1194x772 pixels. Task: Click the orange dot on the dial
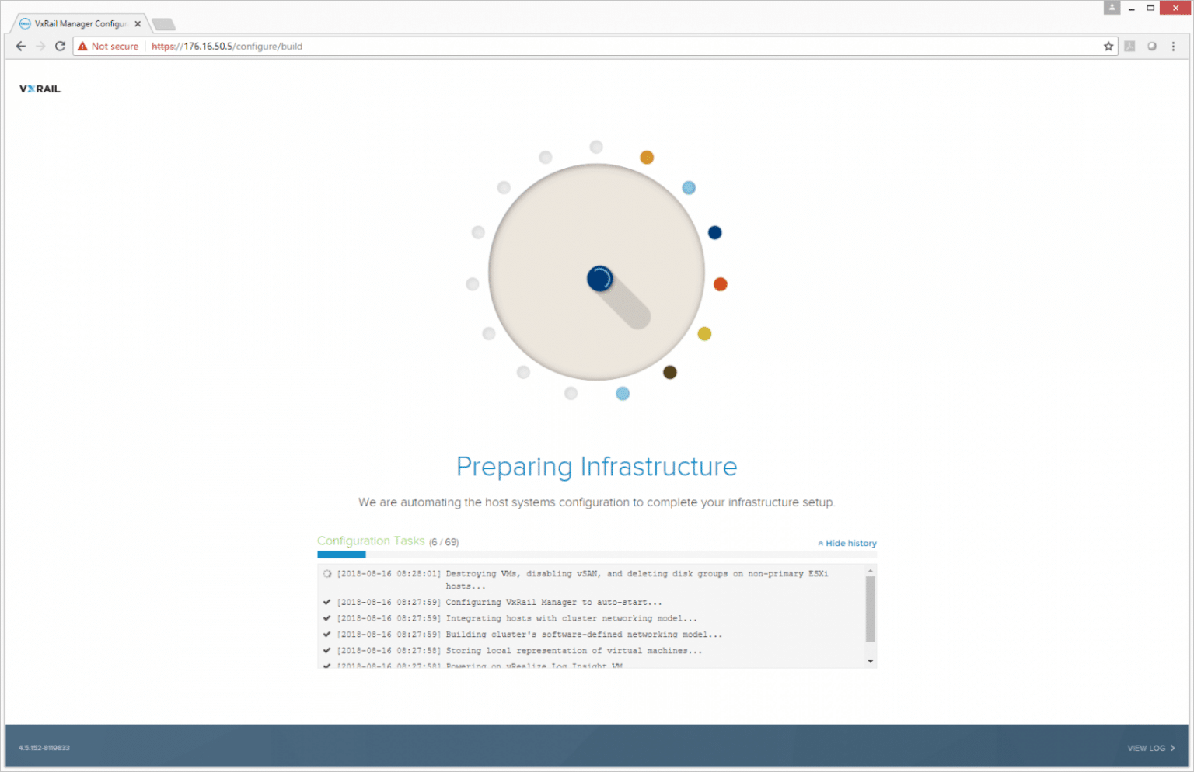647,158
